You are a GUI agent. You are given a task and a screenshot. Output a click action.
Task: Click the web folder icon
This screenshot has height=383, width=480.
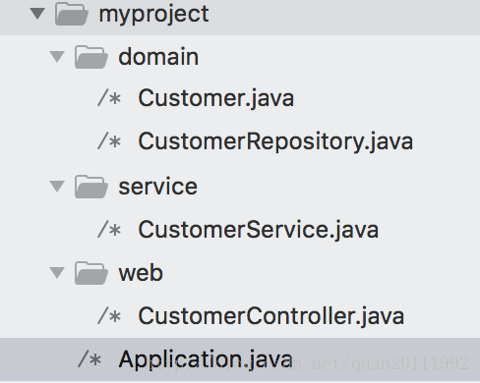[x=91, y=273]
